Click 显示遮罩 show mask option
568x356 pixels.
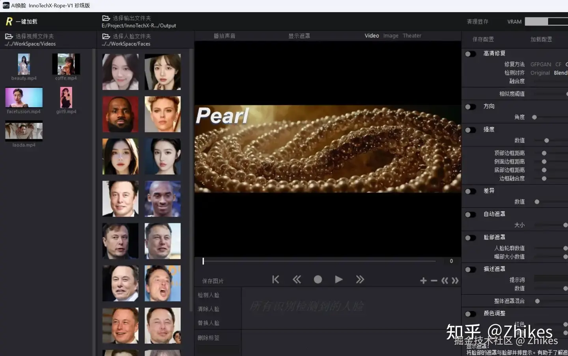[299, 36]
